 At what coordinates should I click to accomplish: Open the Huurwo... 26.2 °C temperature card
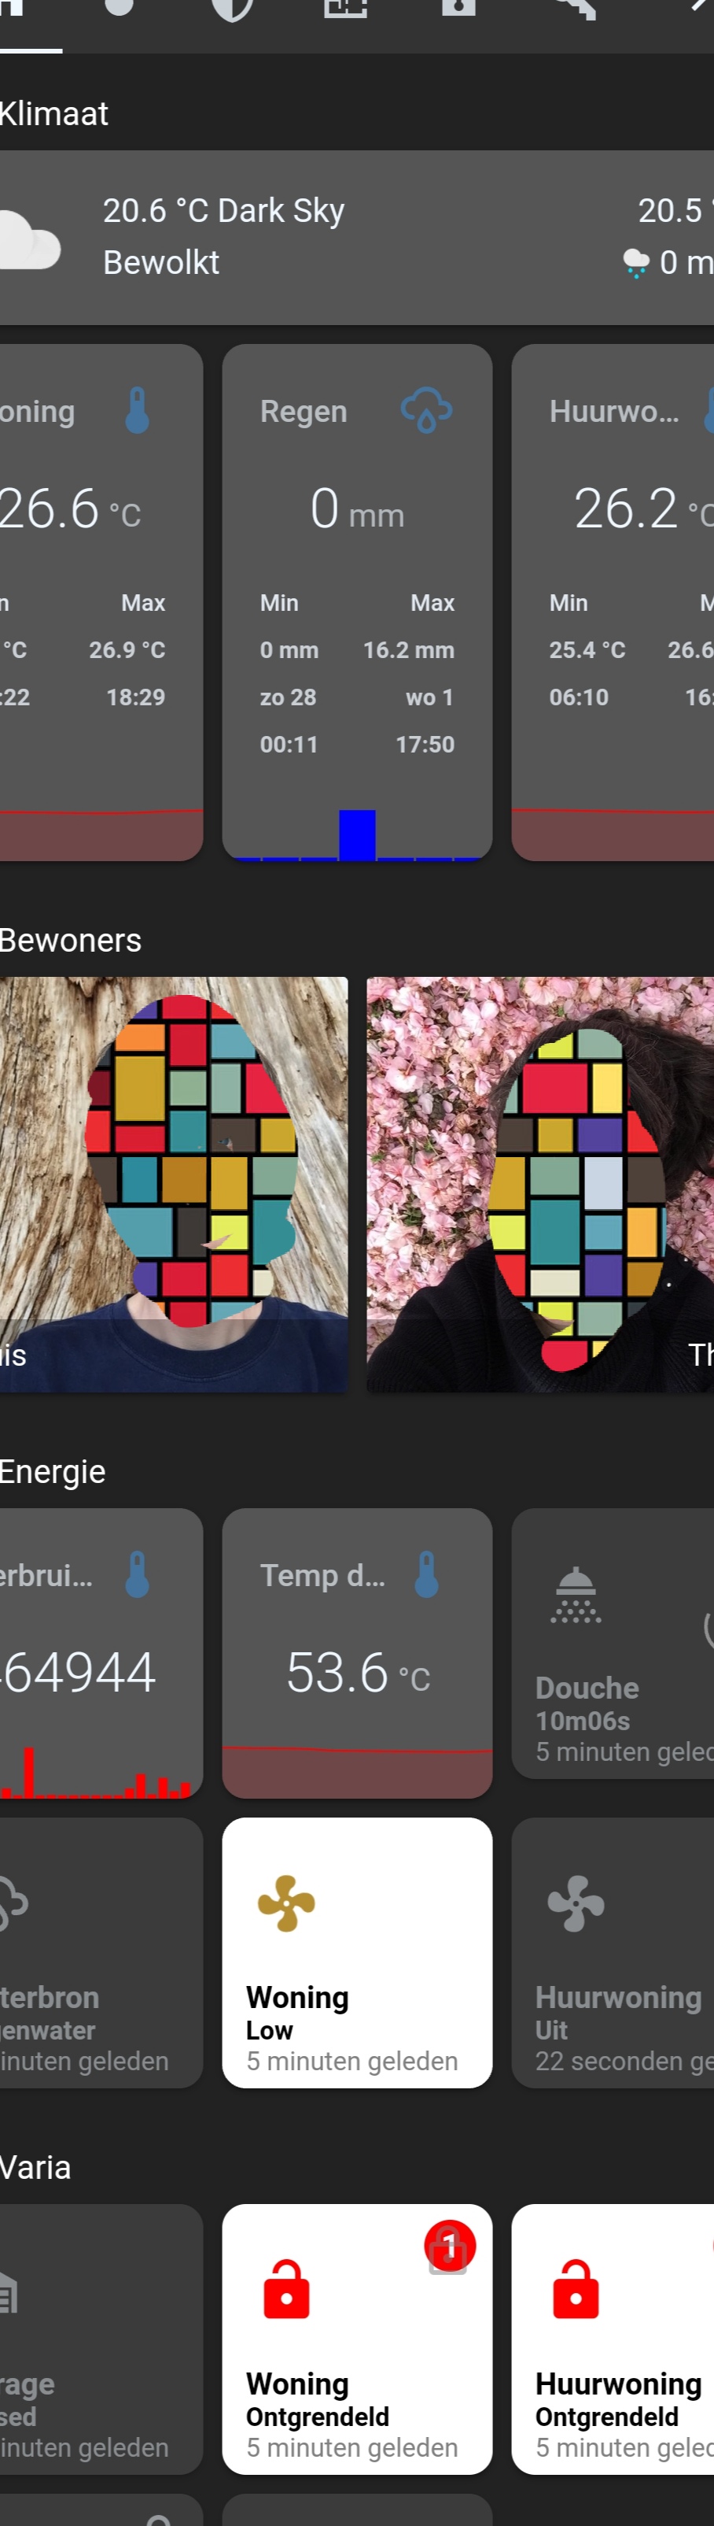click(613, 602)
